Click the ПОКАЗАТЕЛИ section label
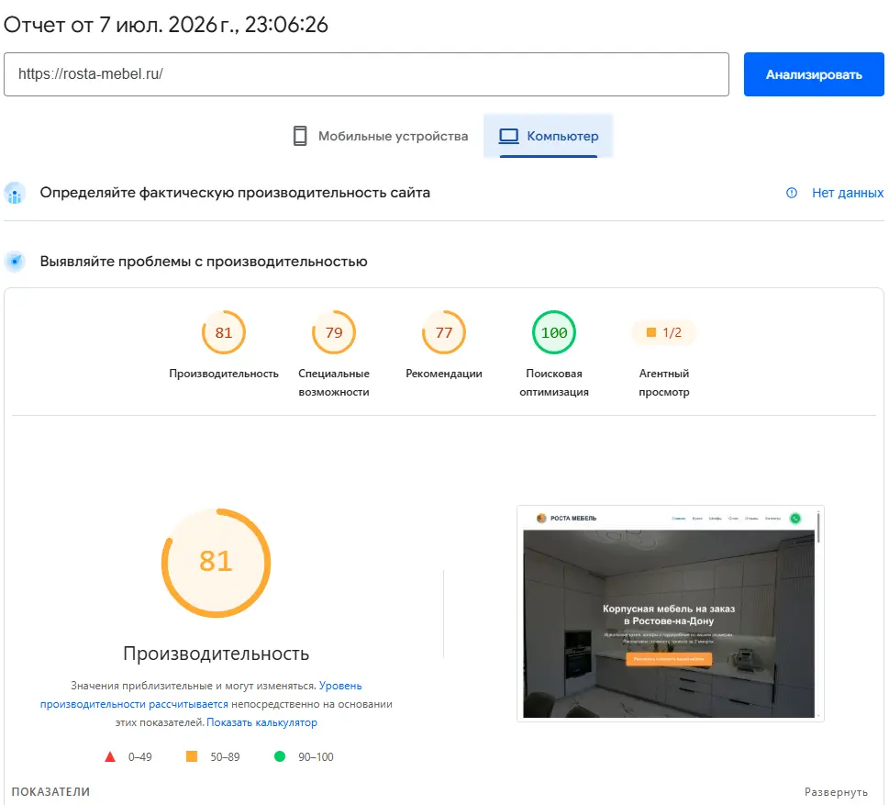This screenshot has width=889, height=805. [50, 792]
